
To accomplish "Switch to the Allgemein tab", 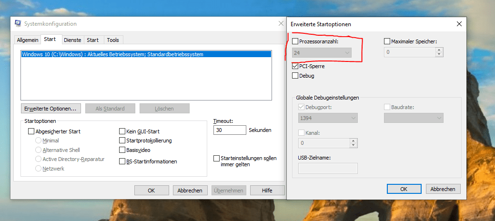I will [28, 40].
